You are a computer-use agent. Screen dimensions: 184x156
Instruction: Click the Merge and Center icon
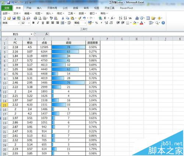63,23
